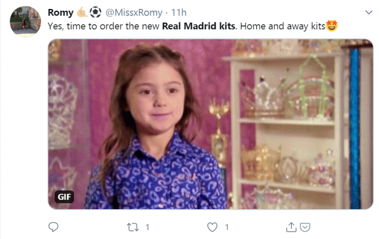This screenshot has width=379, height=239.
Task: Save tweet with the Pocket icon
Action: 306,227
